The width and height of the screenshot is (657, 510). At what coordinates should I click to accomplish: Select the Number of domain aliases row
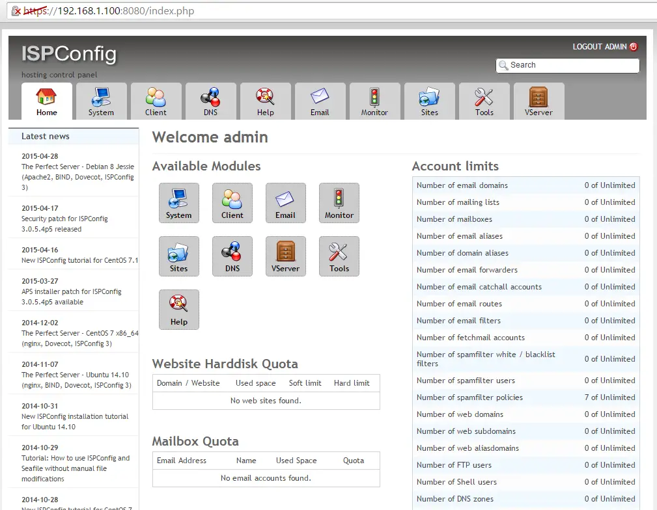[526, 253]
